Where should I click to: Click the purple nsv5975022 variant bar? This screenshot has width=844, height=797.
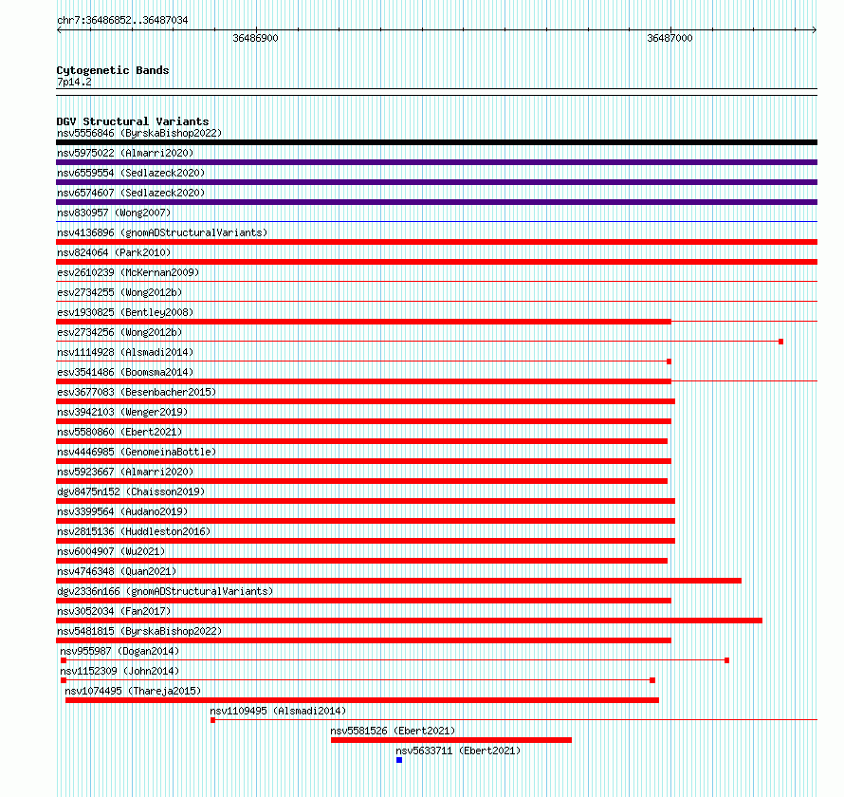tap(436, 162)
